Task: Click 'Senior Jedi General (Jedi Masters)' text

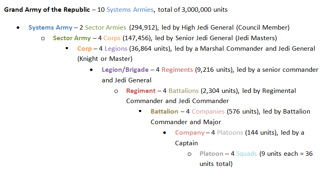Action: point(226,38)
